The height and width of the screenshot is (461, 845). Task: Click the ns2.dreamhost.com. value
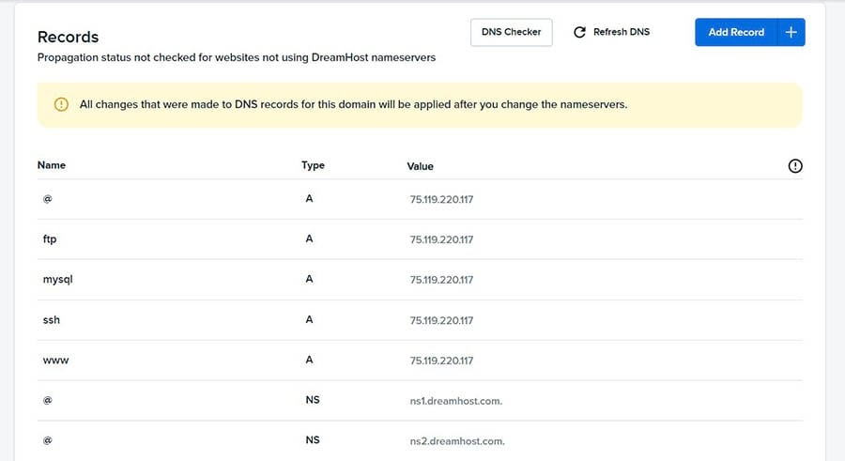(457, 441)
